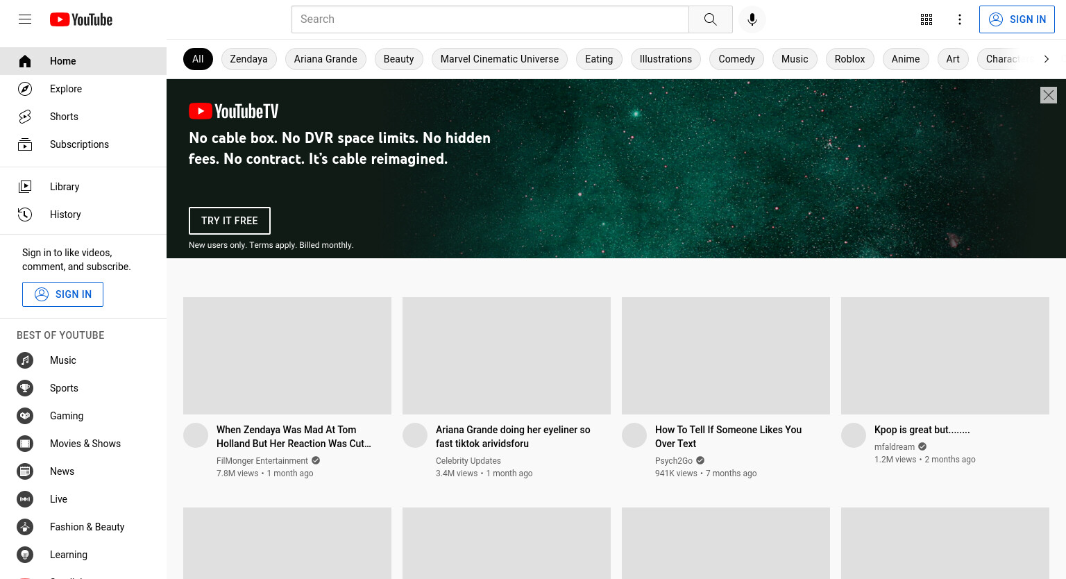Go to Subscriptions in sidebar

83,144
